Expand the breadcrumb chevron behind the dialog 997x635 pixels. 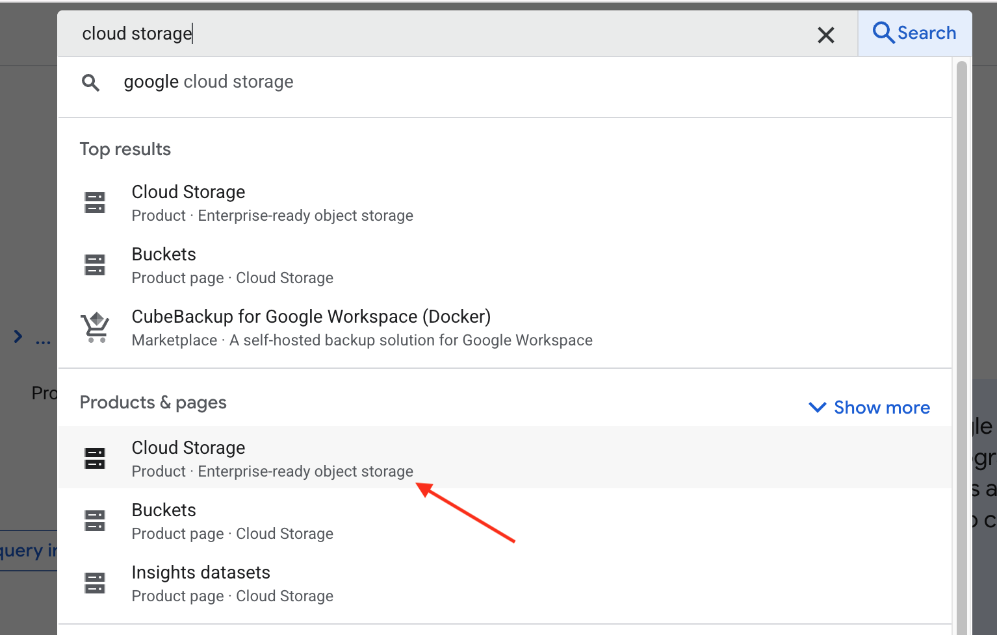coord(18,336)
